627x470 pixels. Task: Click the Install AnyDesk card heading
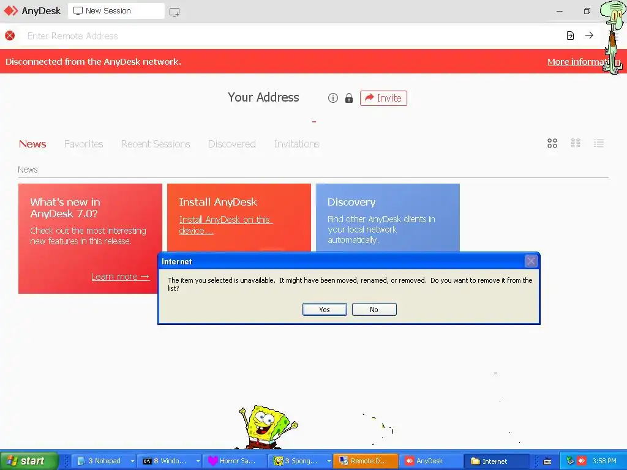click(218, 202)
